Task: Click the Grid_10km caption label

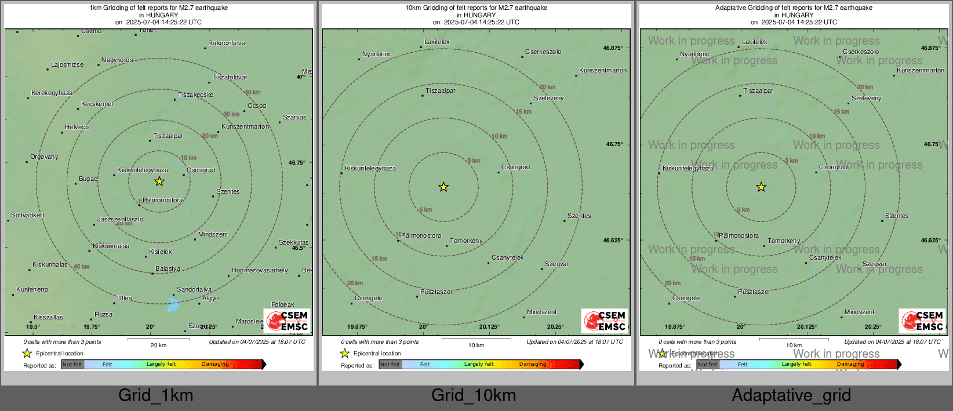Action: click(474, 395)
